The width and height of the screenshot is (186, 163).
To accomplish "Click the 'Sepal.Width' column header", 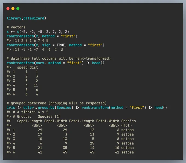I will 56,121.
